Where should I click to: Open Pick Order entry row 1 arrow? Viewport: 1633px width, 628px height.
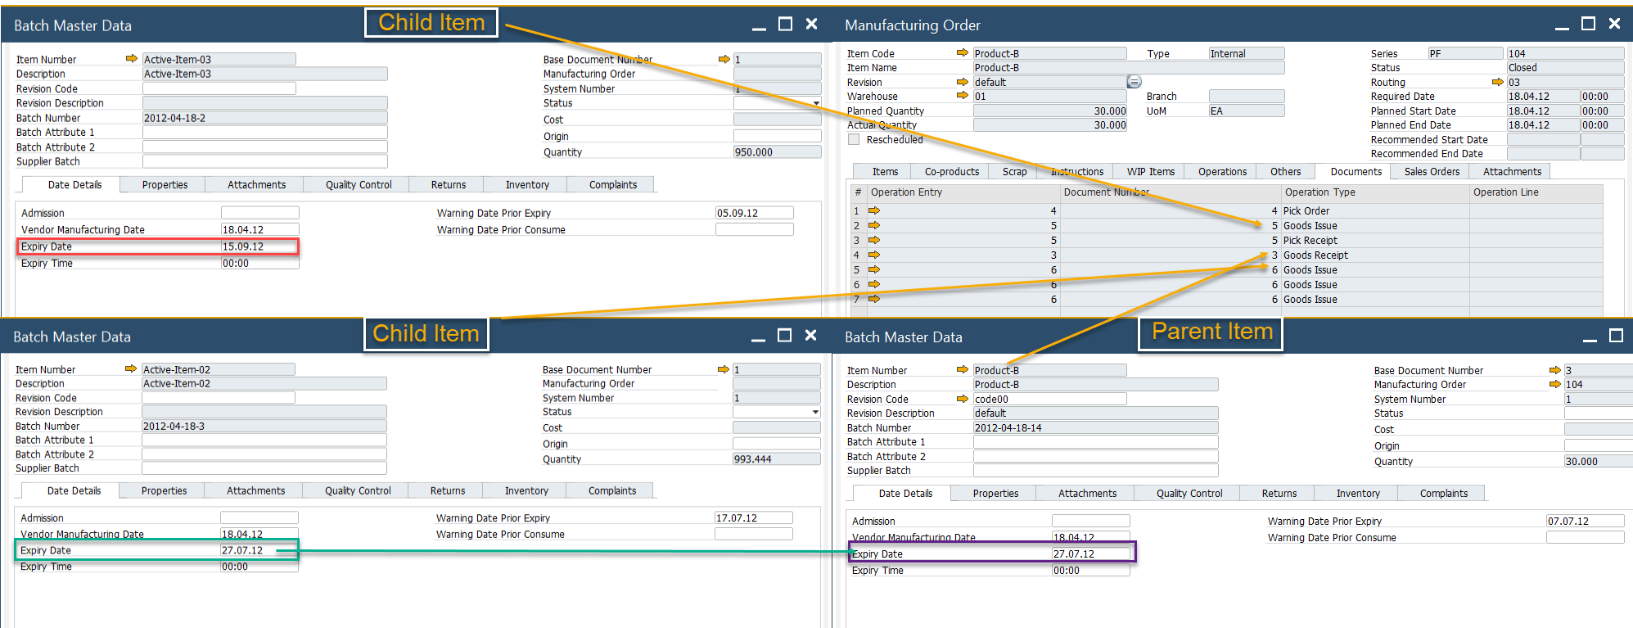[x=874, y=211]
